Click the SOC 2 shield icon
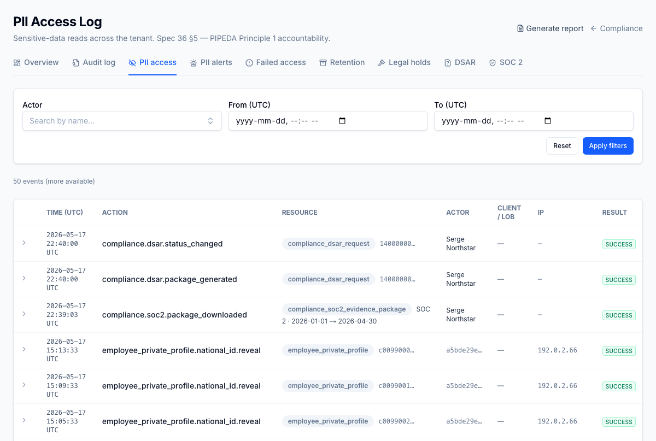656x441 pixels. [x=493, y=63]
